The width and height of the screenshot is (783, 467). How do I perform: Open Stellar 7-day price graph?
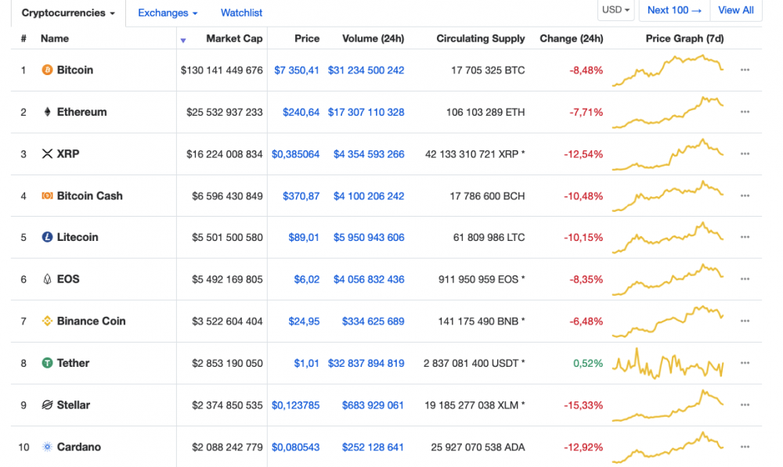[668, 405]
